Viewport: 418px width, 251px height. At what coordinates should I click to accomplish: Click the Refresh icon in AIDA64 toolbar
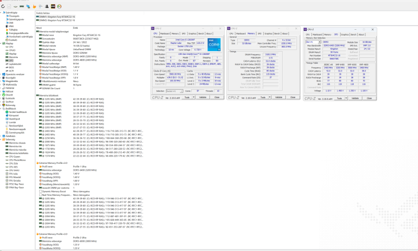[3, 6]
